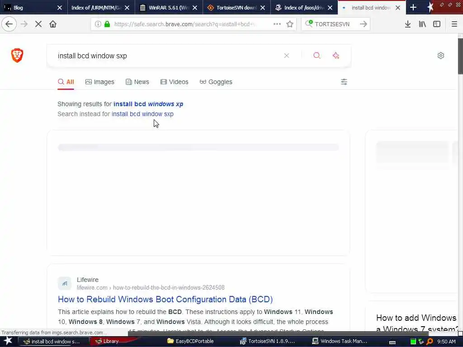The height and width of the screenshot is (347, 463).
Task: Select the News search category
Action: point(137,82)
